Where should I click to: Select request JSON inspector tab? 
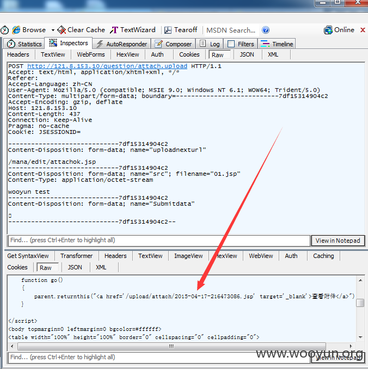click(247, 54)
